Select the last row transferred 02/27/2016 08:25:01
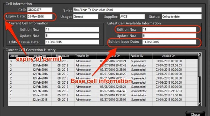Screen dimensions: 210x116 tap(103, 99)
